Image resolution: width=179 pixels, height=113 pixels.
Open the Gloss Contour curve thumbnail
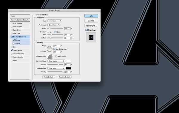pyautogui.click(x=50, y=56)
